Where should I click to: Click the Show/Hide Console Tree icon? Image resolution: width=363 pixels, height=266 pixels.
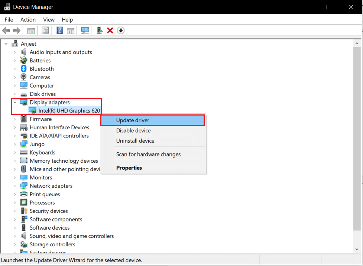(31, 30)
